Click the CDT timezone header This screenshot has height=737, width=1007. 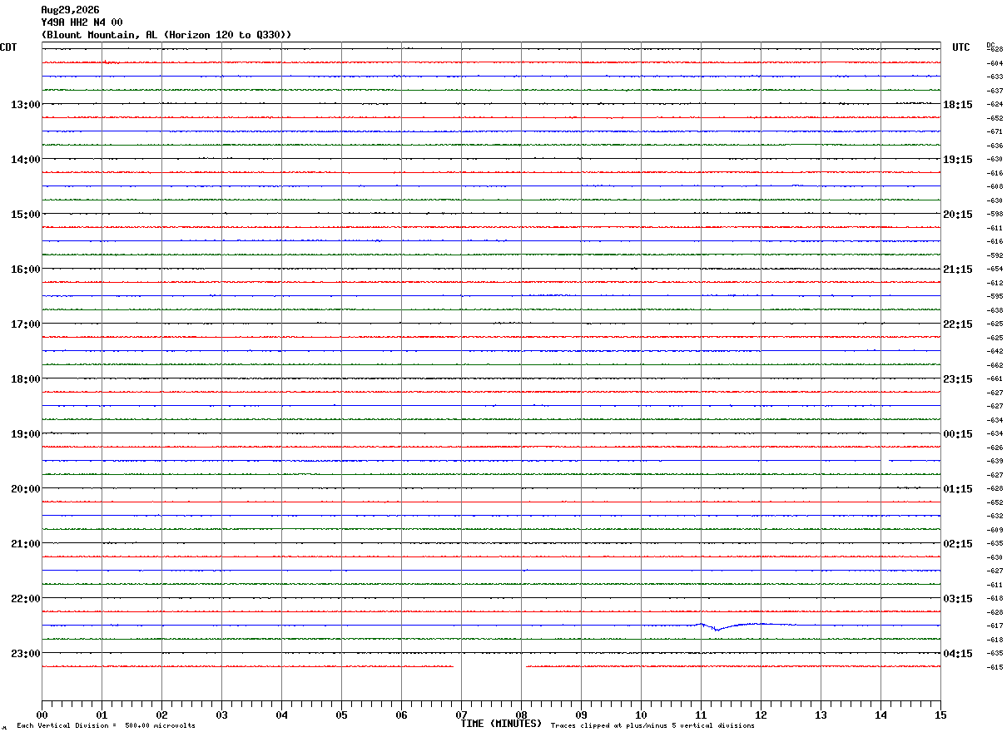(8, 47)
